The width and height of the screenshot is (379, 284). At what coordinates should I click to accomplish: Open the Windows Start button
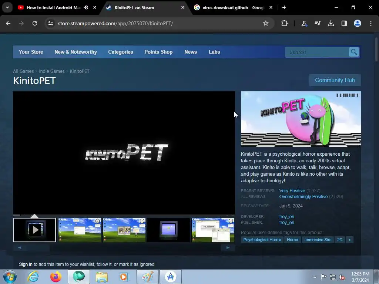pyautogui.click(x=10, y=277)
